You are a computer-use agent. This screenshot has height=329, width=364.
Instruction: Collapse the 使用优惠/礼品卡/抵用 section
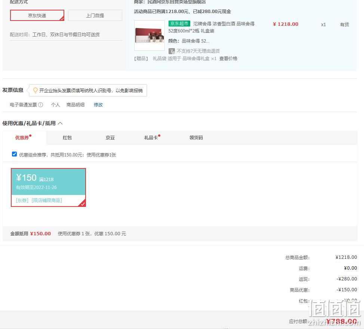(60, 123)
